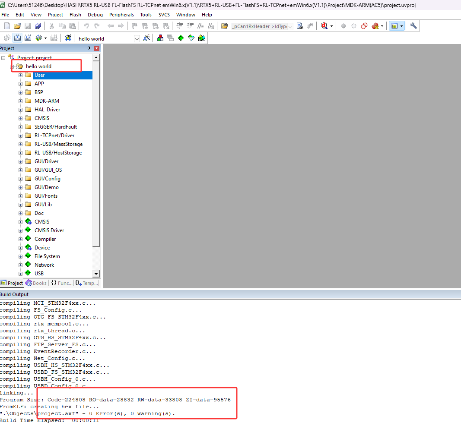Switch to the Books tab

(36, 283)
